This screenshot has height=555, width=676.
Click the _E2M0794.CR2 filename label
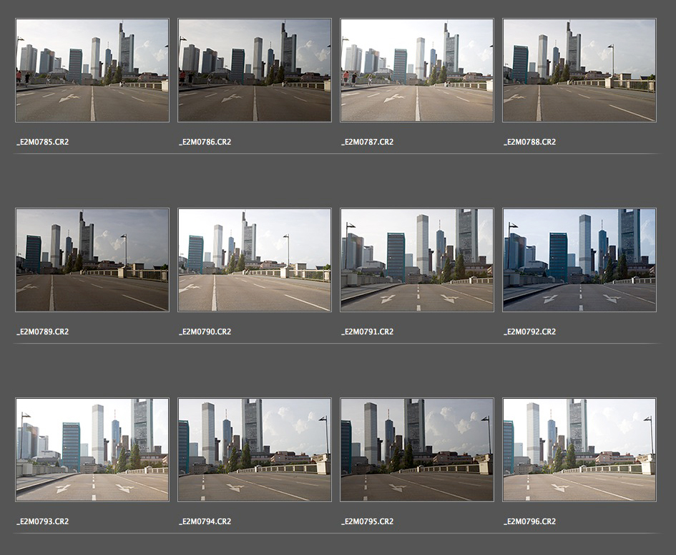[x=205, y=521]
